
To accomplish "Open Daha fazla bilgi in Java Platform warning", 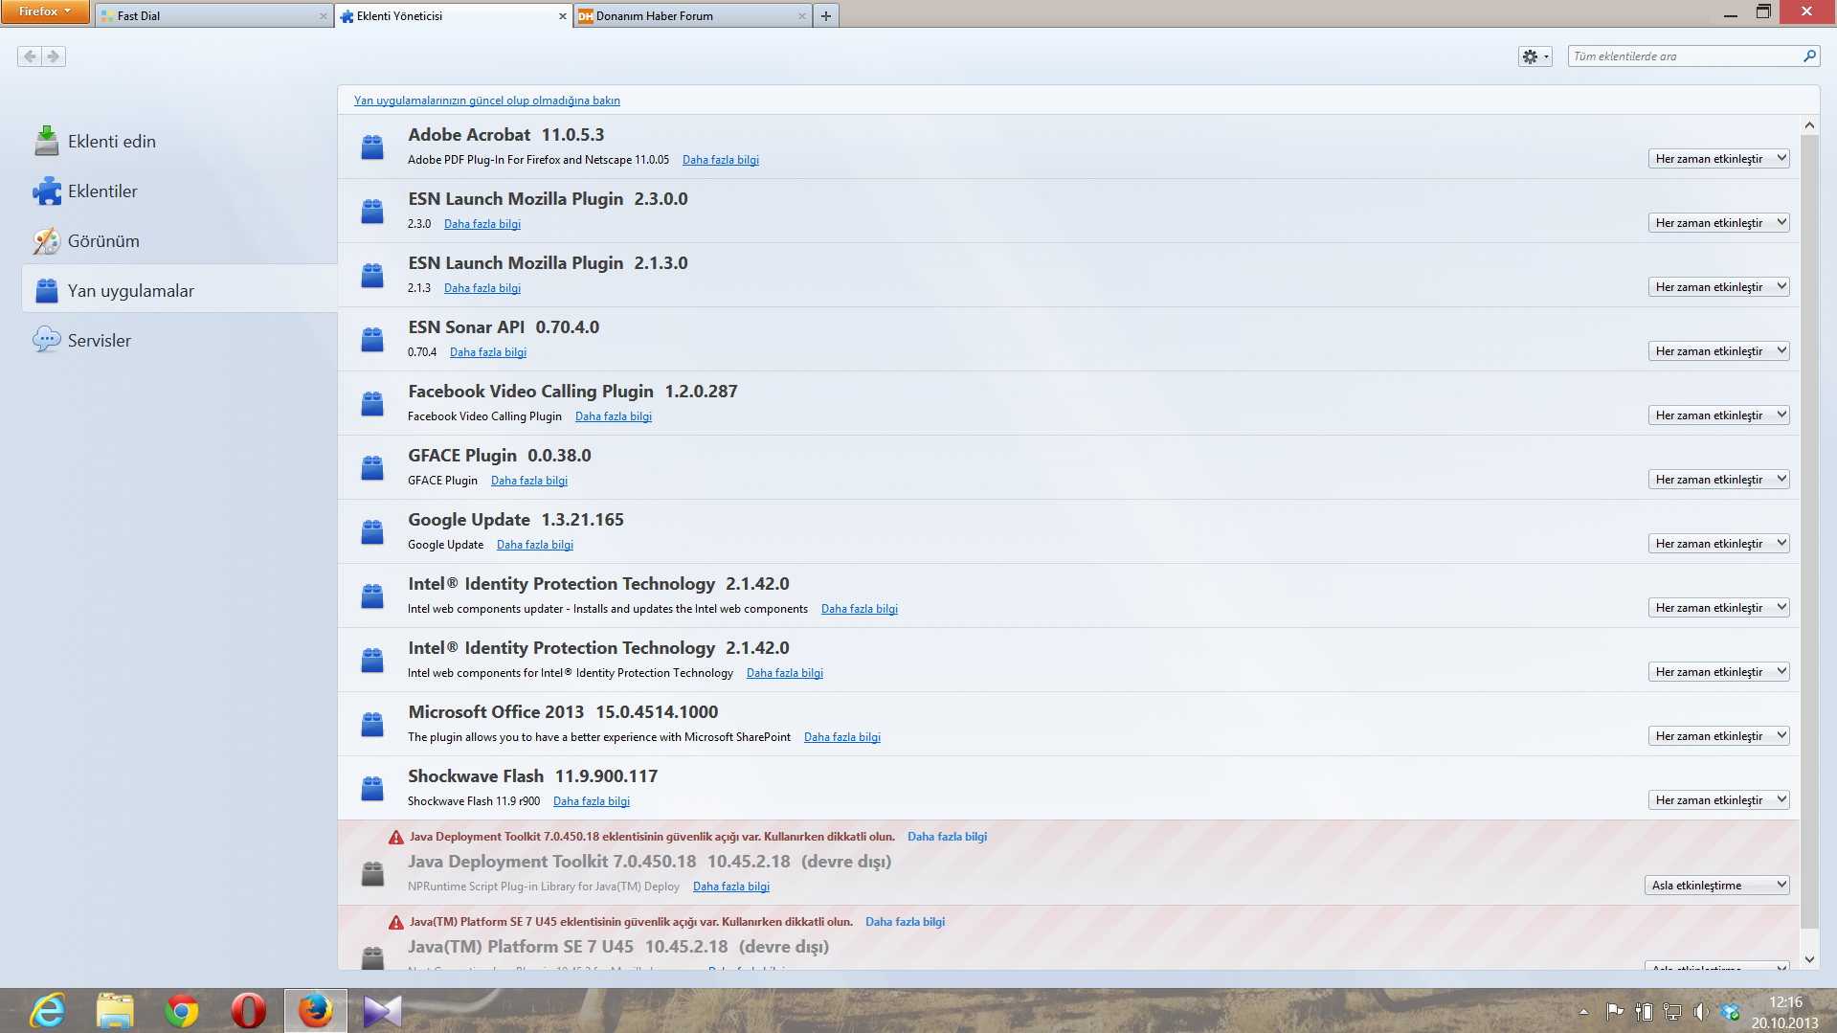I will pyautogui.click(x=905, y=922).
